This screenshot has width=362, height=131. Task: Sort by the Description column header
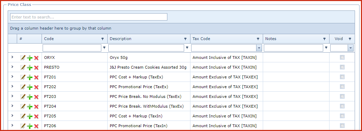pyautogui.click(x=121, y=39)
